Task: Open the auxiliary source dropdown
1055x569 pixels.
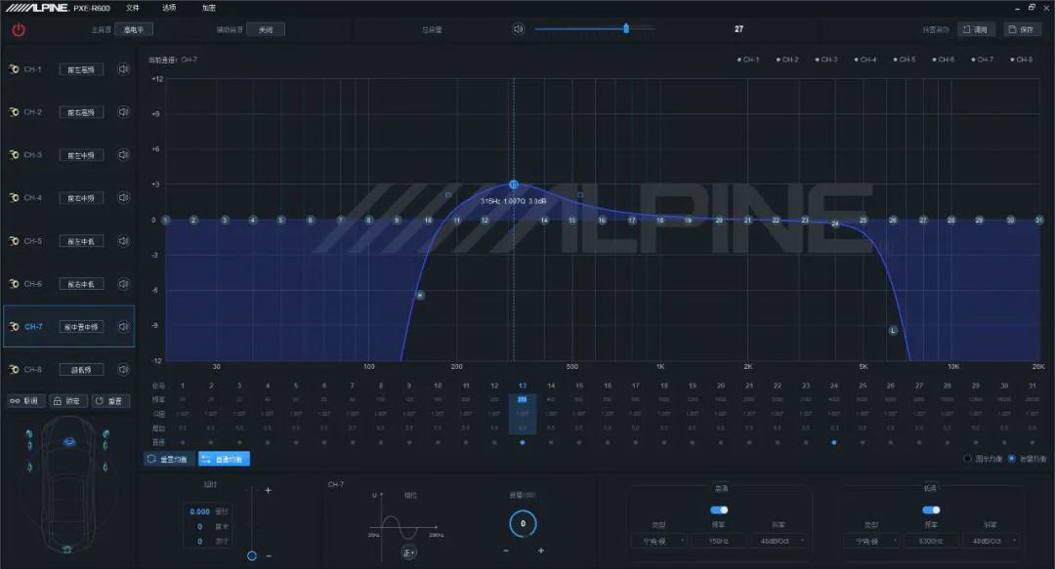Action: pos(266,29)
